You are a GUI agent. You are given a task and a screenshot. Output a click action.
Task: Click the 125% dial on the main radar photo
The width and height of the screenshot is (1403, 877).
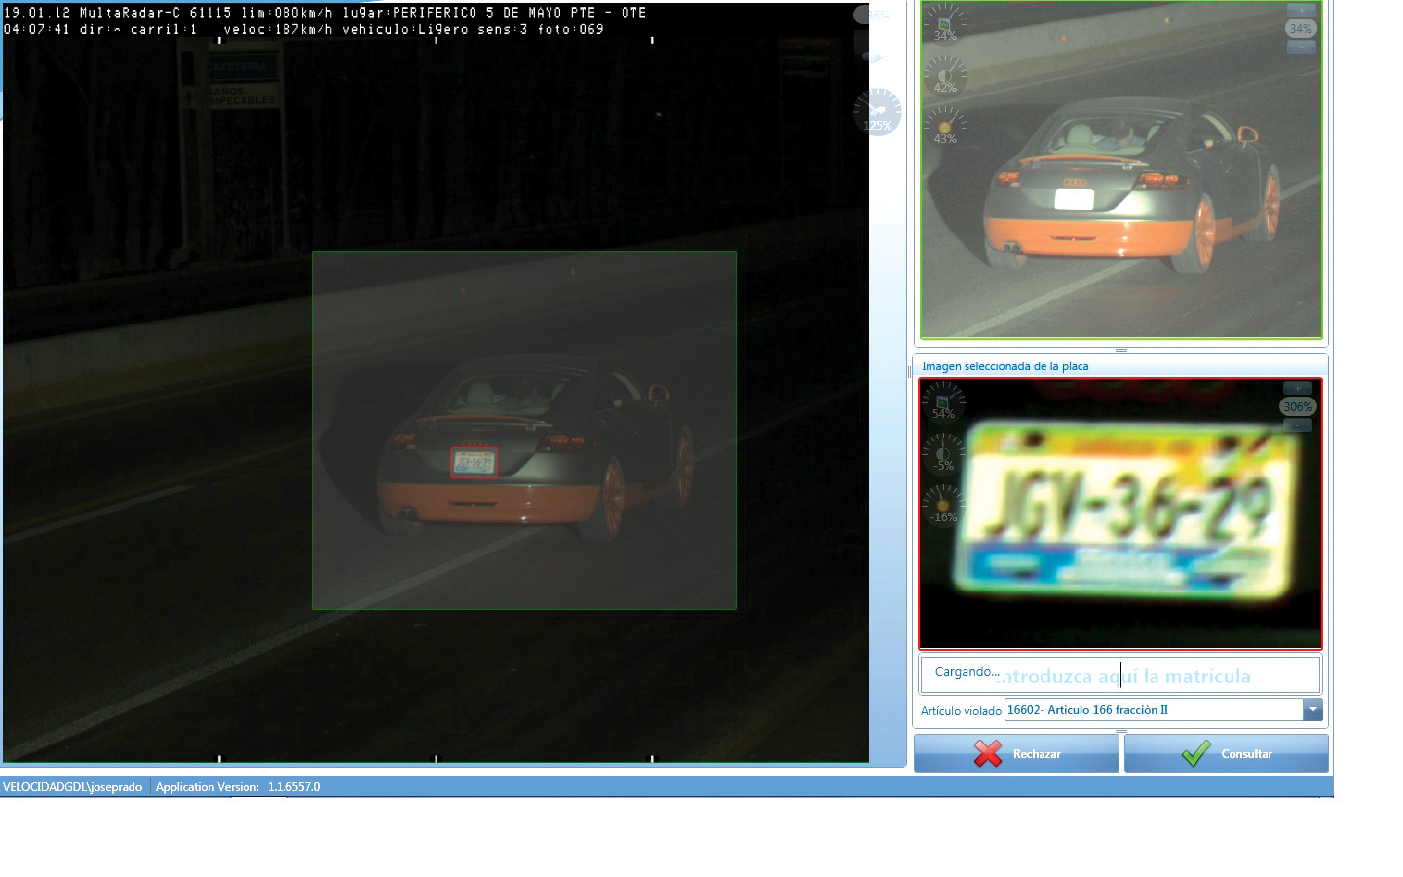point(878,112)
